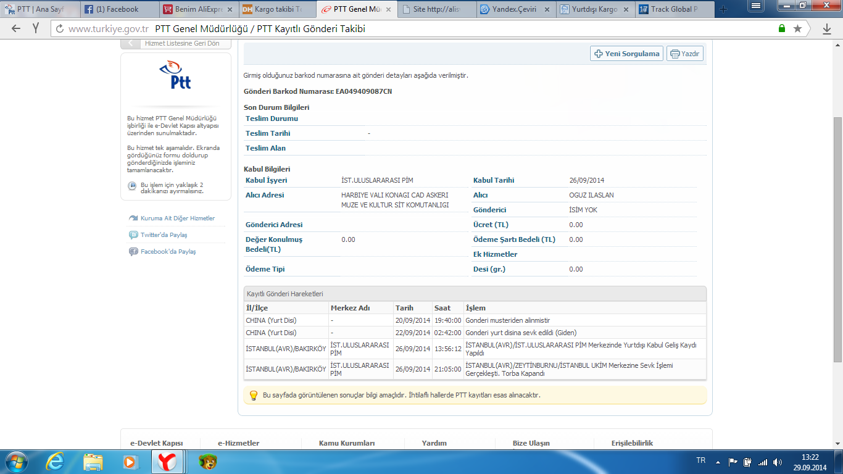Viewport: 843px width, 474px height.
Task: Click the e-Devlet Kapısı footer heading
Action: point(156,443)
